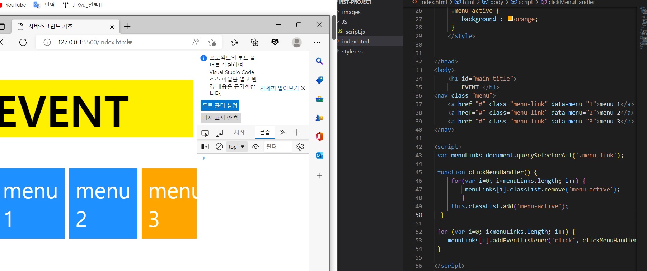647x271 pixels.
Task: Open DevTools console settings gear
Action: tap(300, 147)
